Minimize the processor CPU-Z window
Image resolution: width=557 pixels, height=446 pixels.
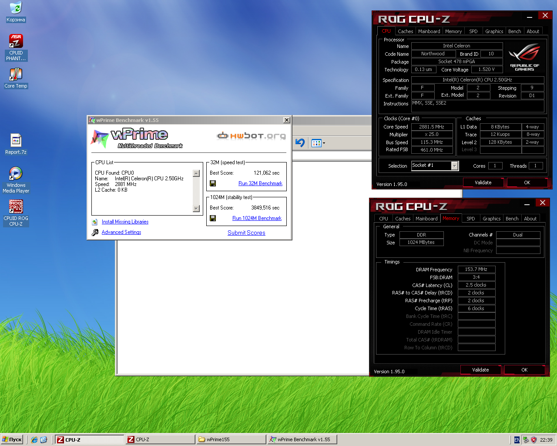tap(530, 17)
